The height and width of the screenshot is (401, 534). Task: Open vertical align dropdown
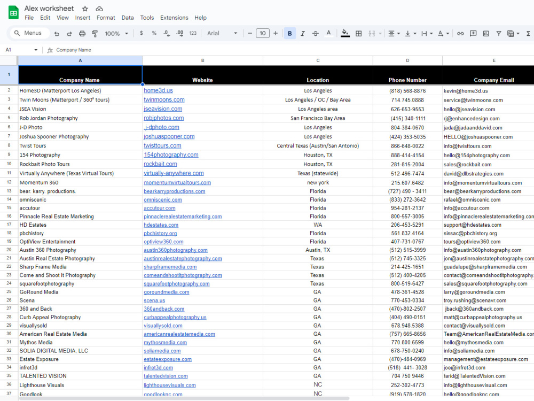[410, 33]
